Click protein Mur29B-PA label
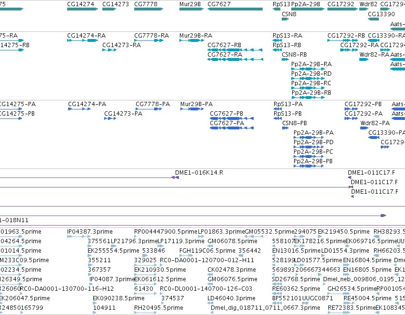This screenshot has height=315, width=405. (197, 104)
